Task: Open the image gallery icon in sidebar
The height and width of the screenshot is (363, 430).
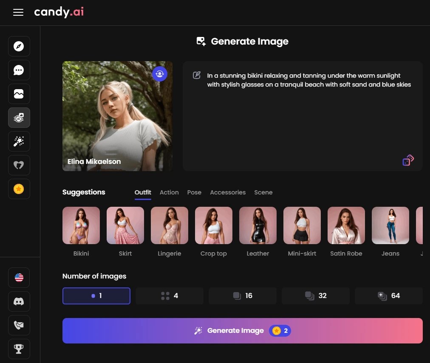Action: (x=19, y=94)
